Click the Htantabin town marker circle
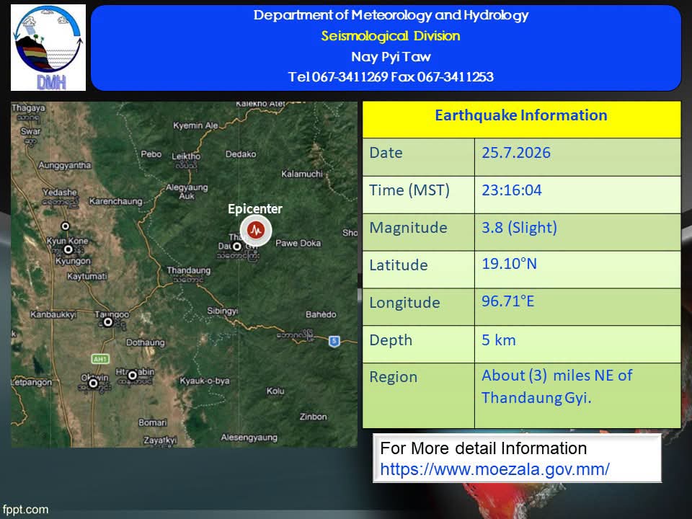 pos(133,375)
